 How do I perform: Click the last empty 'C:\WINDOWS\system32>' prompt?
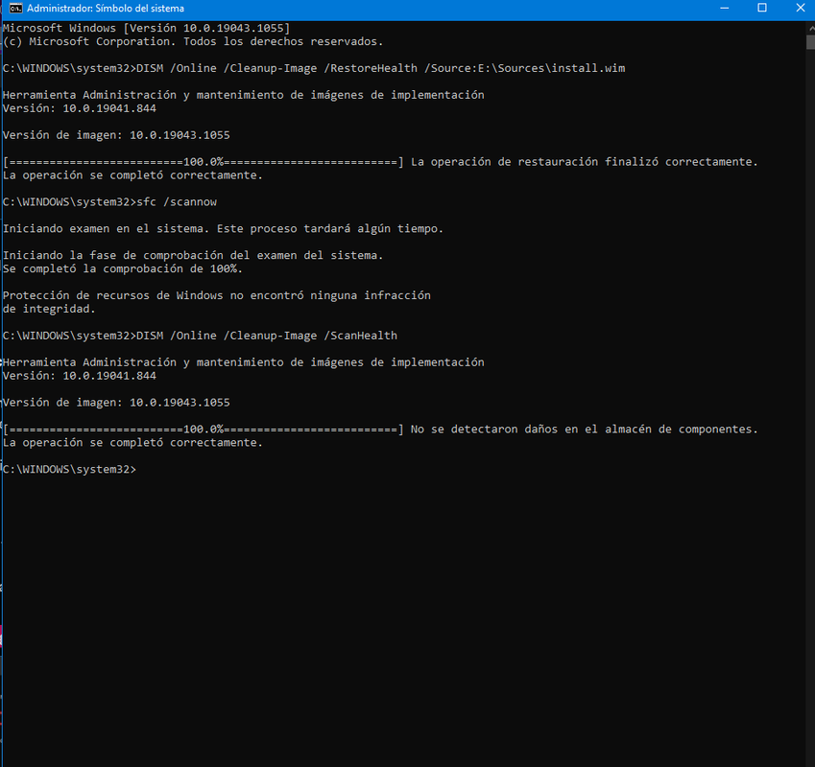[70, 469]
